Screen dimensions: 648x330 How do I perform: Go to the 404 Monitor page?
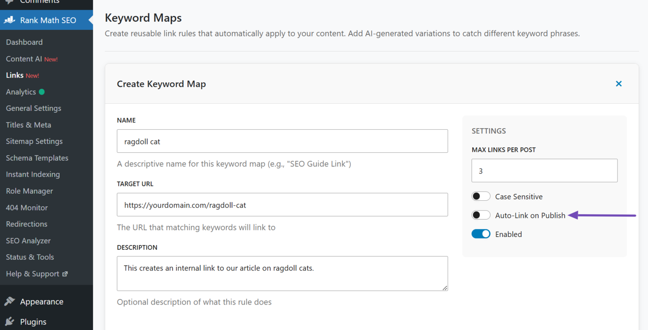pyautogui.click(x=26, y=207)
